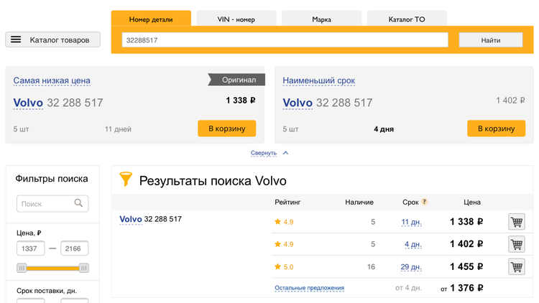539x303 pixels.
Task: Open the hamburger menu icon in Каталог товаров
Action: [x=16, y=39]
